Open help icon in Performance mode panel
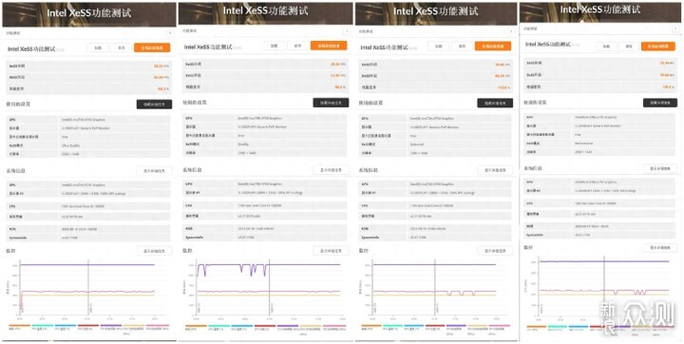This screenshot has height=344, width=684. click(674, 29)
